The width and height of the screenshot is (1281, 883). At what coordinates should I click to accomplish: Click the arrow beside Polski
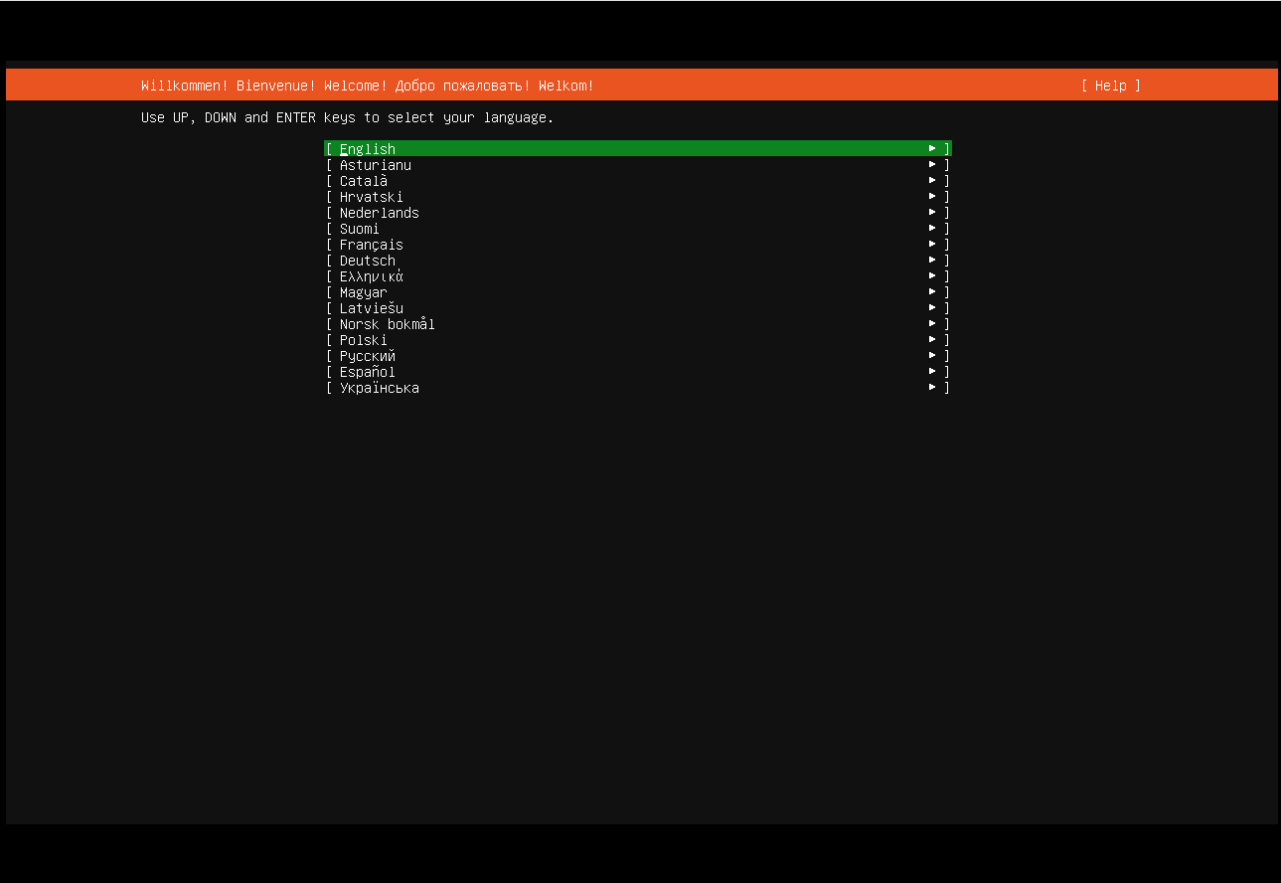click(932, 340)
